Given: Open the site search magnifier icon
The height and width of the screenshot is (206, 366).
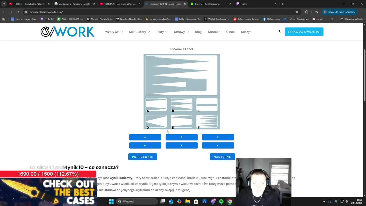Looking at the screenshot, I should pyautogui.click(x=279, y=31).
